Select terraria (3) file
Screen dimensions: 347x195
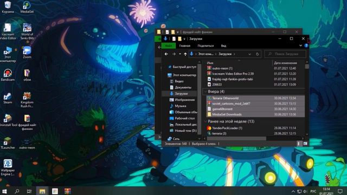tap(255, 133)
